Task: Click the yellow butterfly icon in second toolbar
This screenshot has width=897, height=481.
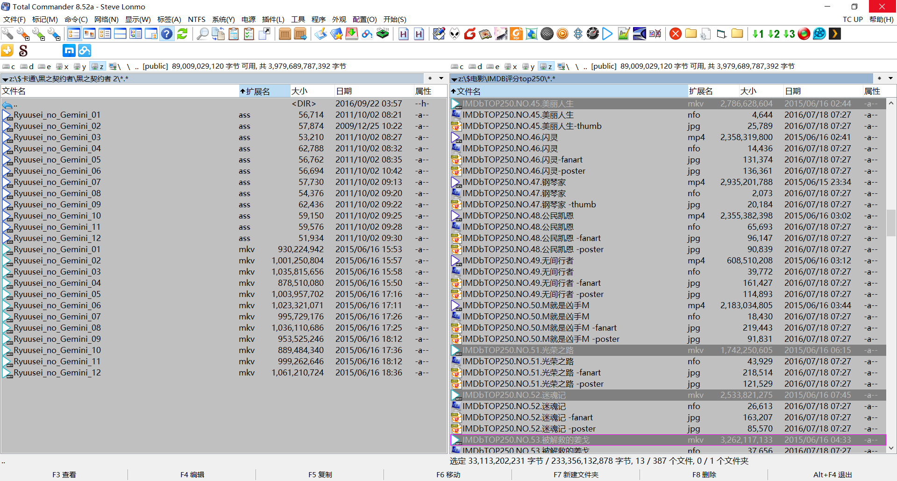Action: pyautogui.click(x=7, y=50)
